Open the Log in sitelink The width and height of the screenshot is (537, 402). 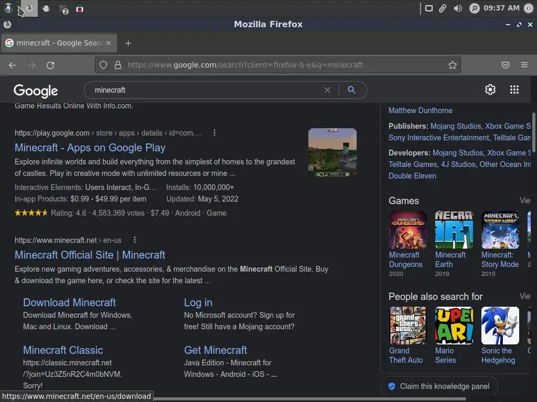pos(198,303)
